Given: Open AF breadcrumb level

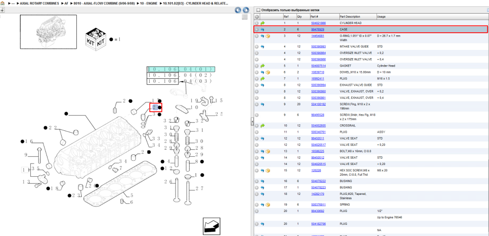Looking at the screenshot, I should pyautogui.click(x=67, y=3).
